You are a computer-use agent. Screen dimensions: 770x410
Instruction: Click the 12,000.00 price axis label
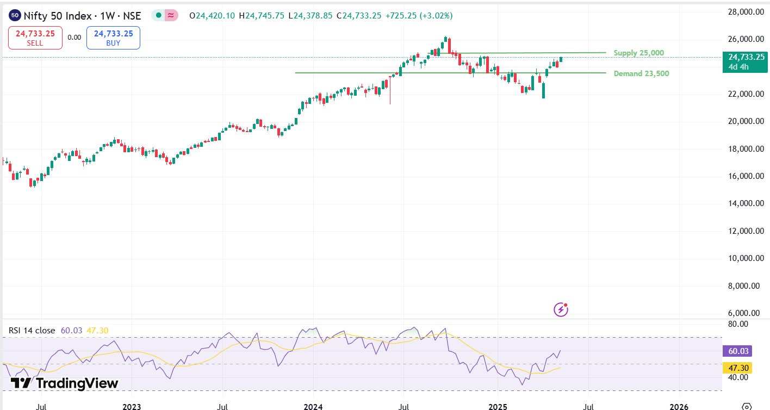747,231
